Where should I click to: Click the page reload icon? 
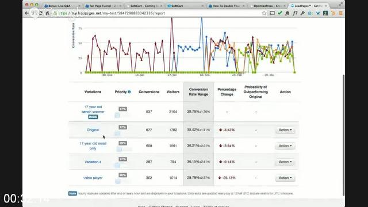click(41, 13)
